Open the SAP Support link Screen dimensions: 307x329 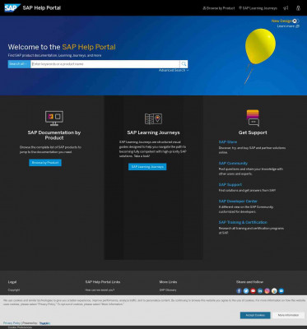click(230, 185)
